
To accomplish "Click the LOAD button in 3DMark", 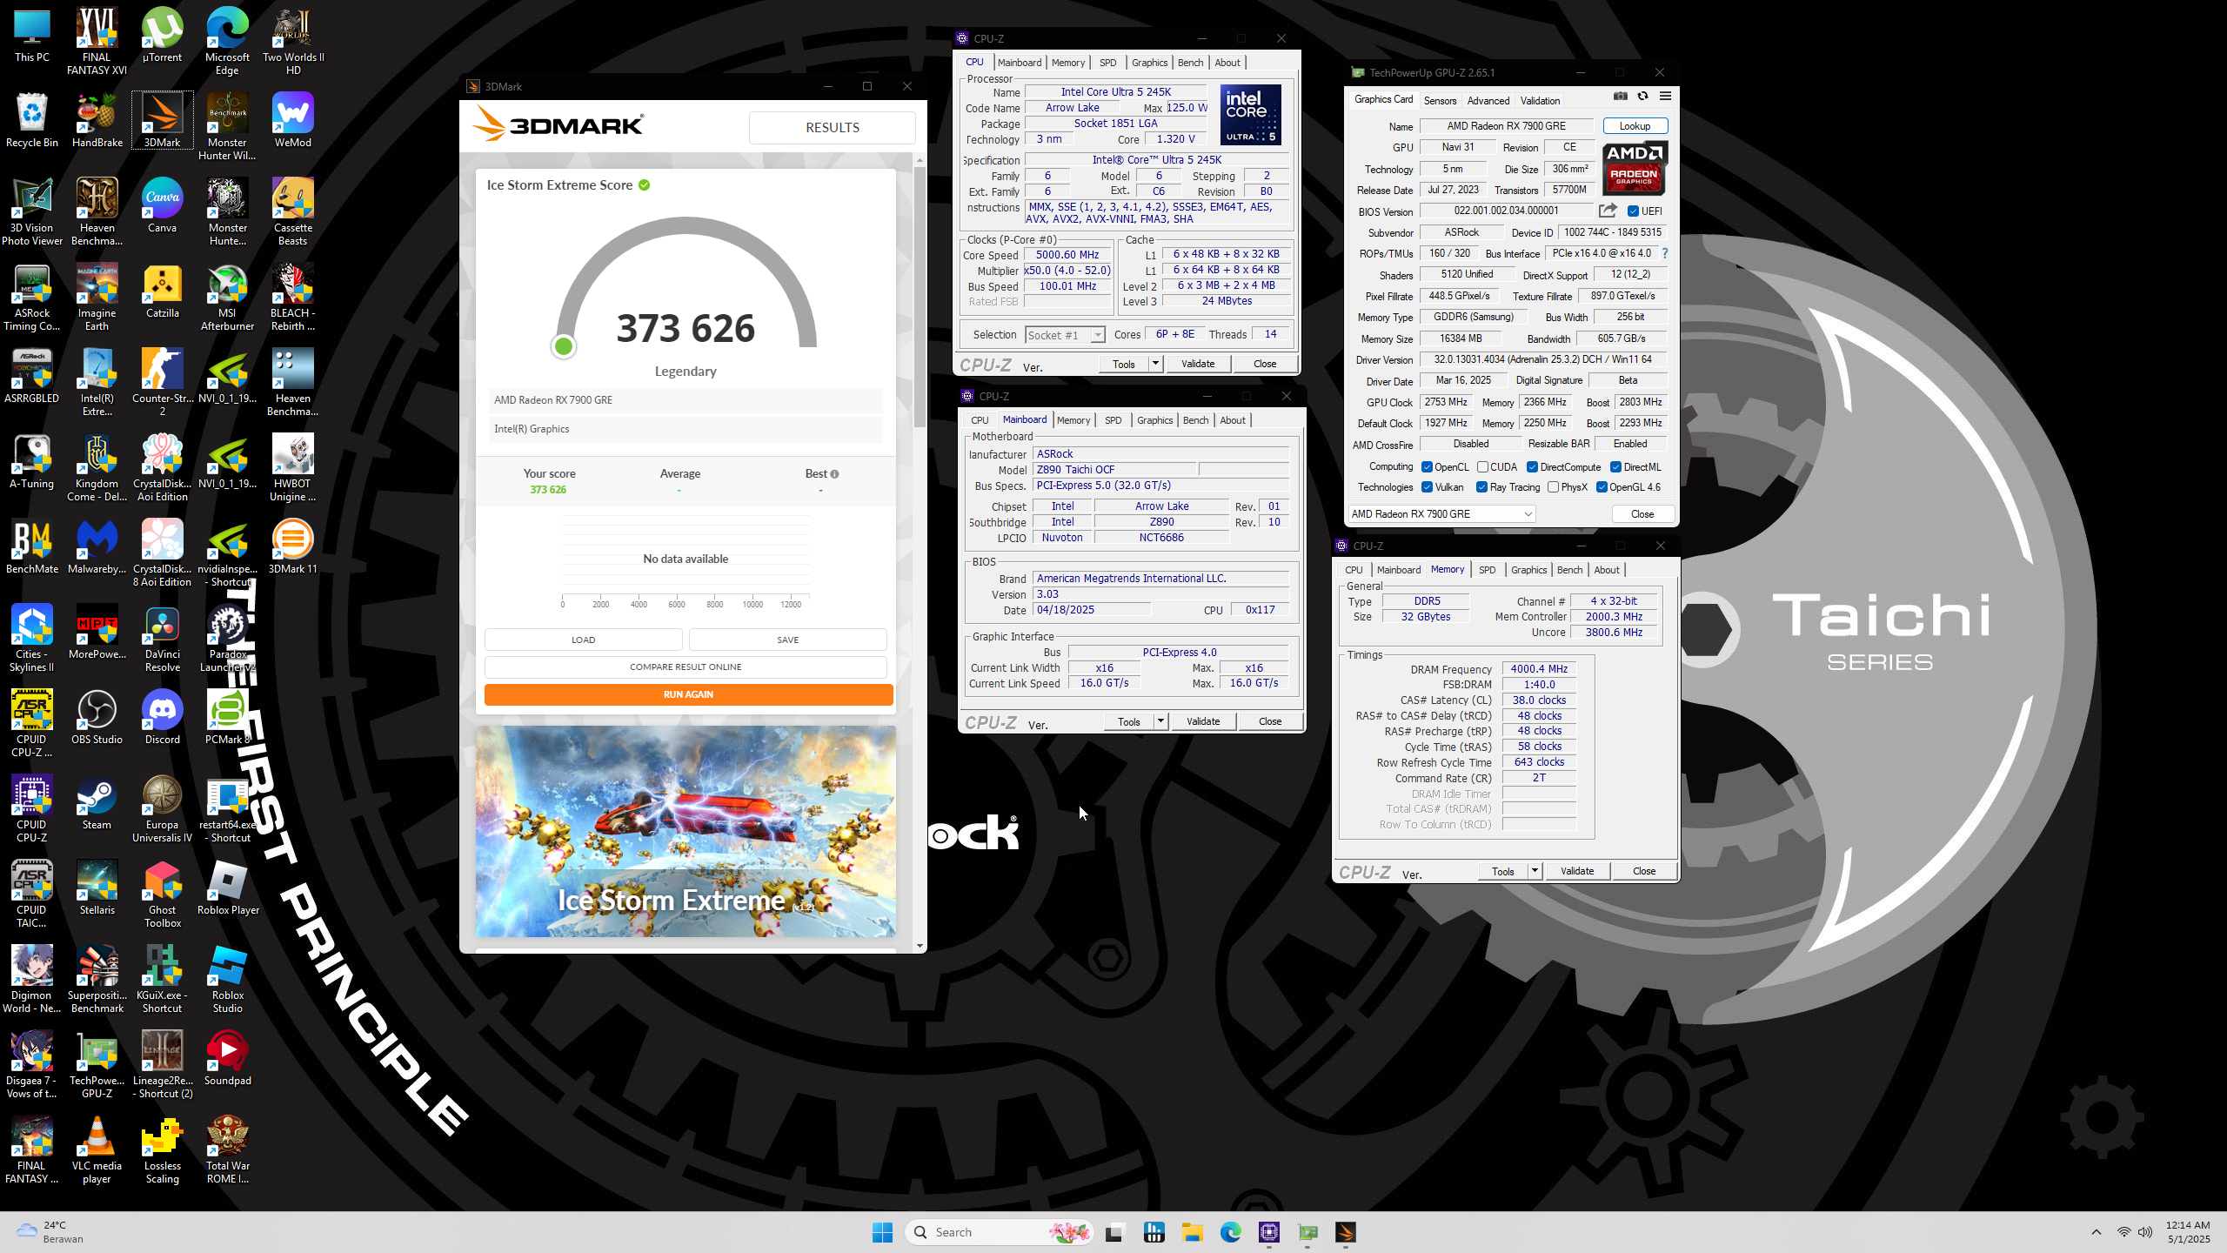I will [x=583, y=640].
